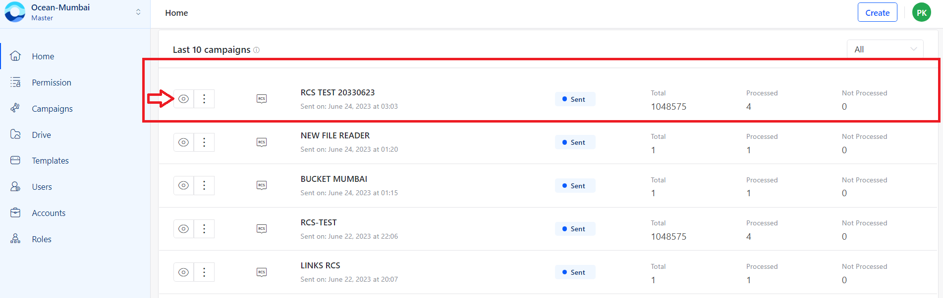Open the RCS-TEST campaign title
The width and height of the screenshot is (943, 298).
click(x=319, y=222)
